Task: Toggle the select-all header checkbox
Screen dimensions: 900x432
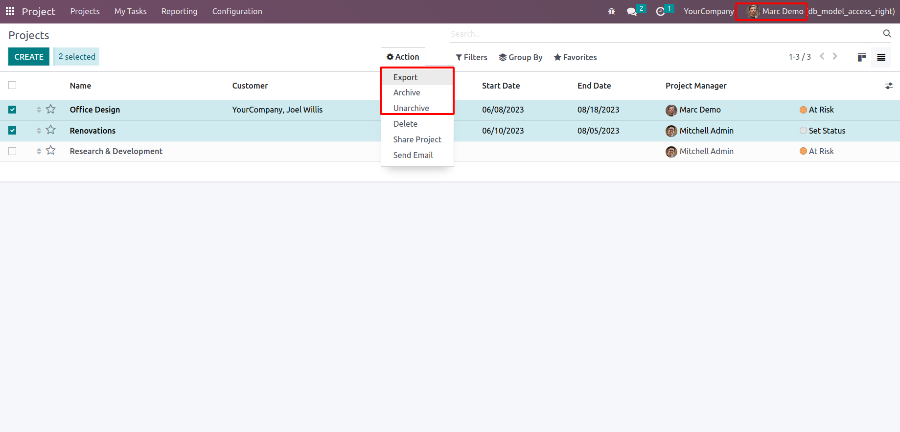Action: [12, 85]
